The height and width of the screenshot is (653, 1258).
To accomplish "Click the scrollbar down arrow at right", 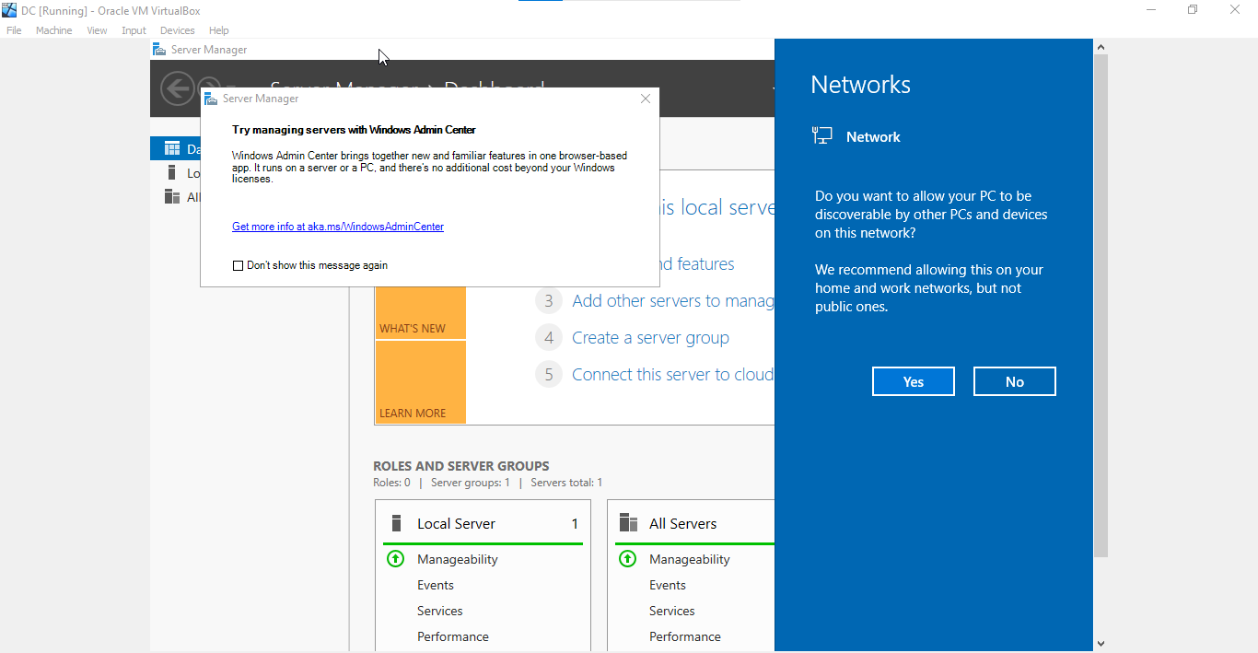I will (x=1101, y=644).
